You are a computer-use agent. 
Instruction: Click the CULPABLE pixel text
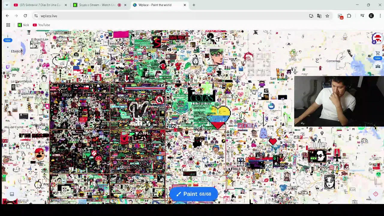click(232, 169)
